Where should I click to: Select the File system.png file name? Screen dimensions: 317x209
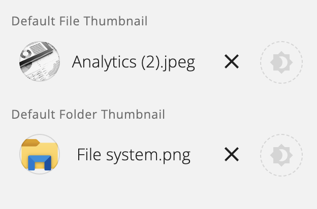pos(134,155)
